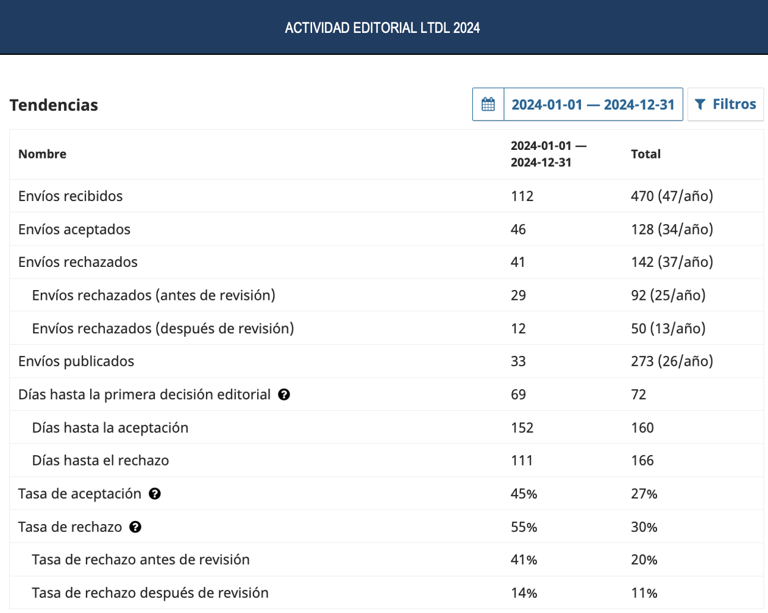This screenshot has width=768, height=613.
Task: Click the Tasa de rechazo después de revisión label
Action: tap(150, 593)
